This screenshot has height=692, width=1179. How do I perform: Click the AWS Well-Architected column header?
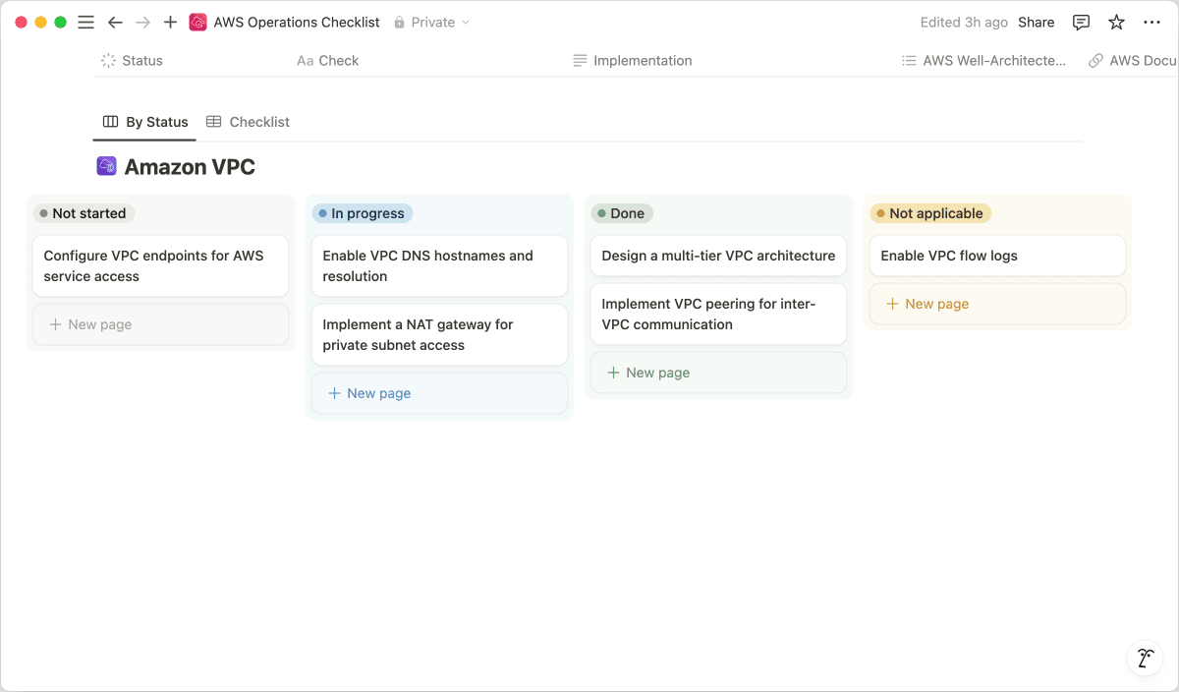pos(983,60)
